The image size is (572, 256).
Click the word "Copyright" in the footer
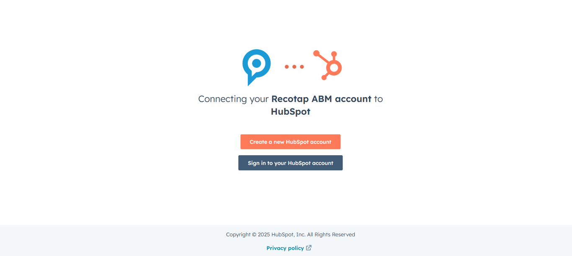coord(238,234)
